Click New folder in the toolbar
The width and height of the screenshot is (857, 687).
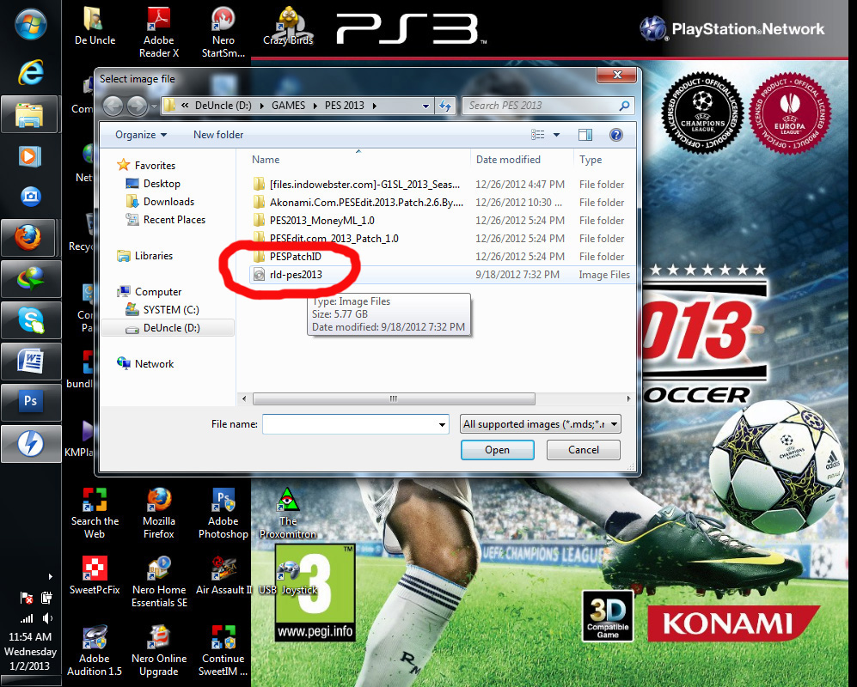(x=218, y=135)
